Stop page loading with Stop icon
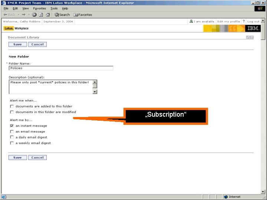267x200 pixels. [34, 15]
